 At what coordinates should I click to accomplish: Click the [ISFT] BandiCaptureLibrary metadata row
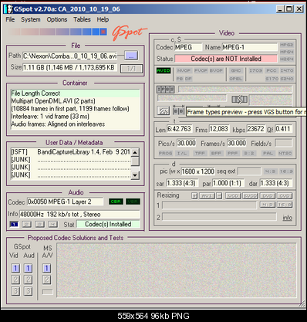tap(70, 152)
